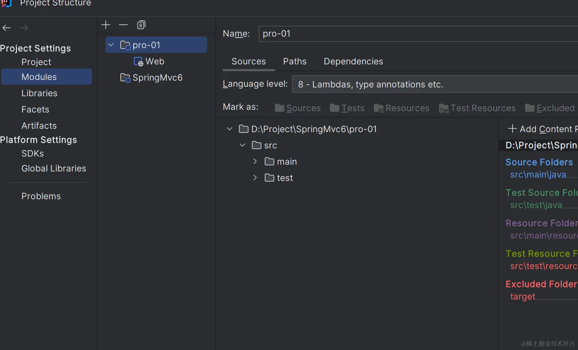
Task: Mark folder as Excluded
Action: click(550, 108)
